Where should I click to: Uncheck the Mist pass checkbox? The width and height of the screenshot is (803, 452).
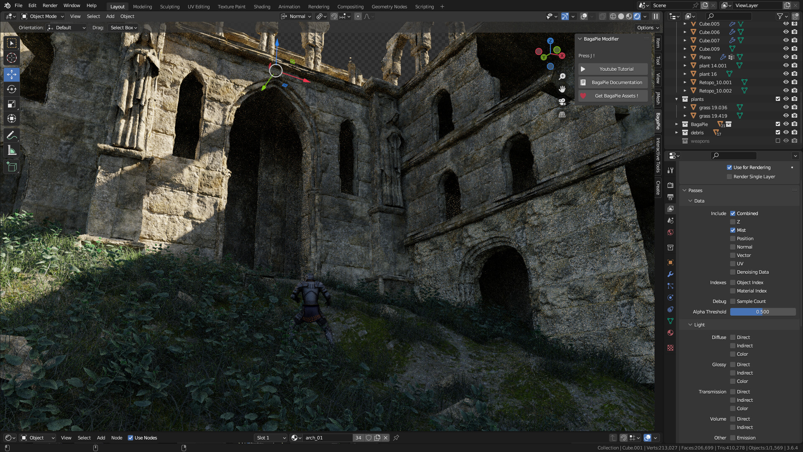[733, 230]
